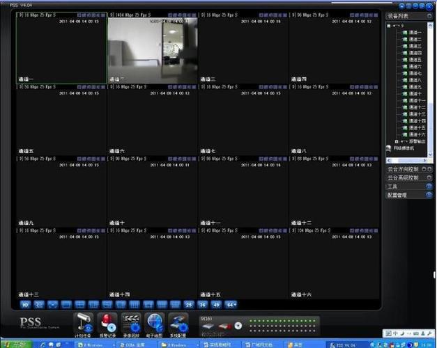Switch to the 36-window split layout
Screen dimensions: 437x348
click(x=203, y=305)
